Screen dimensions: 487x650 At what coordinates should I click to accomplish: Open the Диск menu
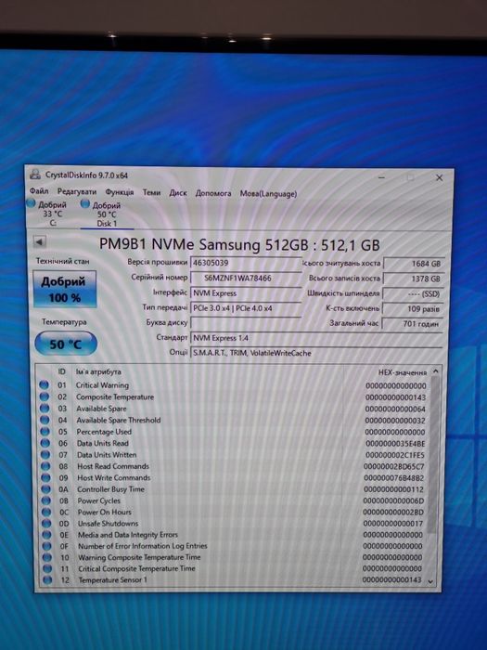pyautogui.click(x=178, y=193)
